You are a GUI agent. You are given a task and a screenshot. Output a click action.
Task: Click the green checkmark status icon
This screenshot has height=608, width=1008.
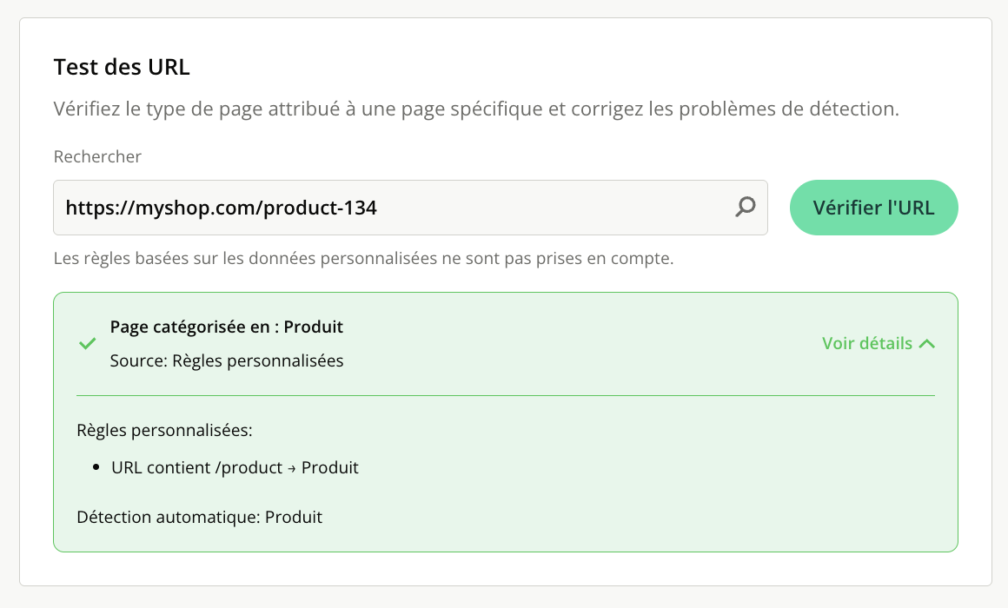tap(87, 344)
